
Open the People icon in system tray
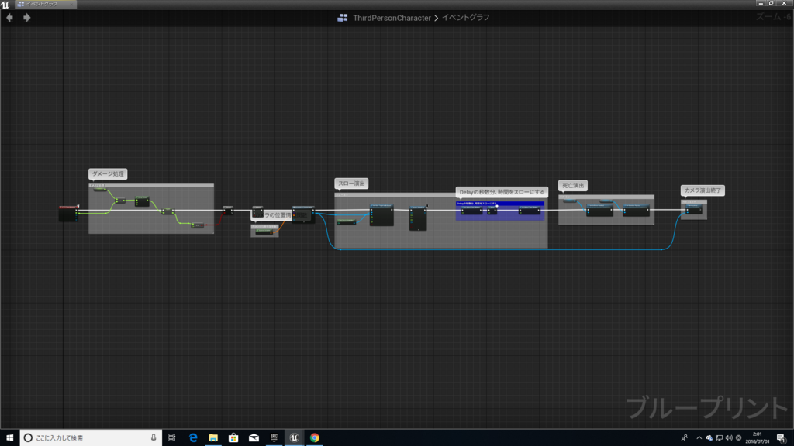[x=684, y=438]
